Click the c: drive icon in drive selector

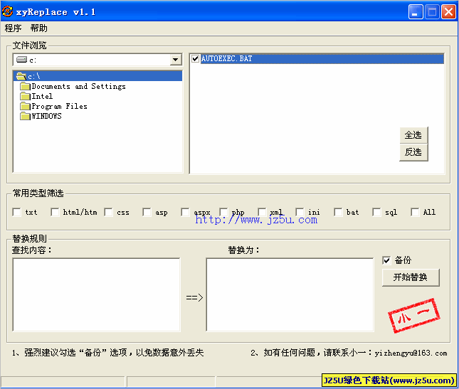click(21, 60)
